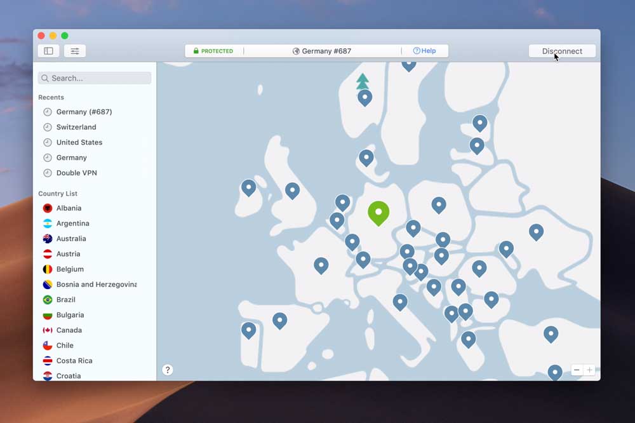Click the Brazil flag icon
Screen dimensions: 635x423
pyautogui.click(x=48, y=300)
